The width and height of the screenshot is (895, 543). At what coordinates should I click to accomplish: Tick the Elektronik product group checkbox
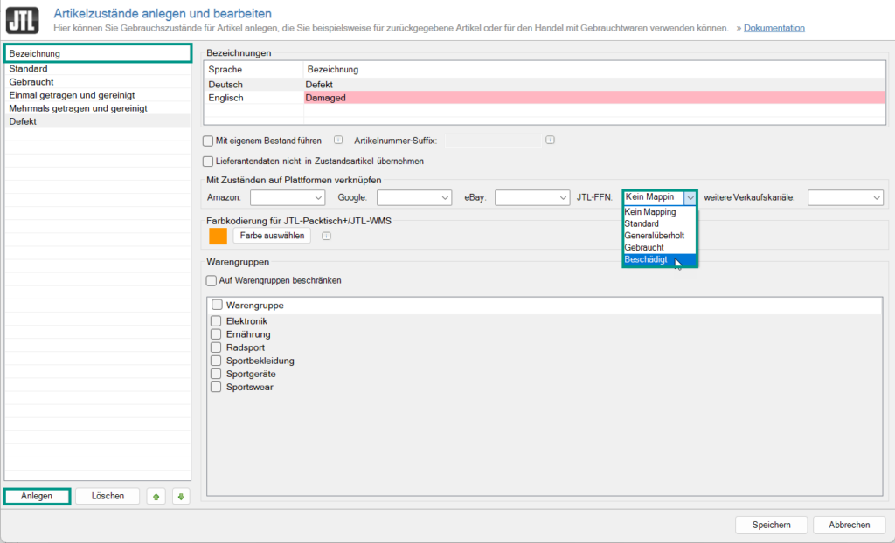[x=216, y=321]
